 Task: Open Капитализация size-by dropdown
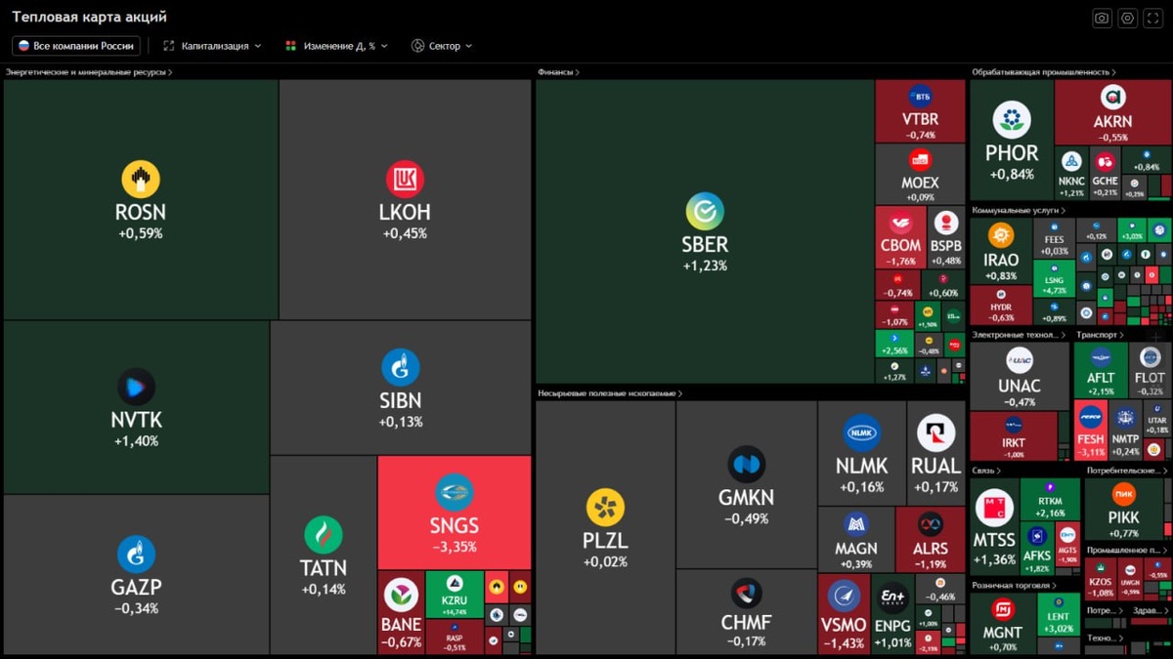click(212, 46)
